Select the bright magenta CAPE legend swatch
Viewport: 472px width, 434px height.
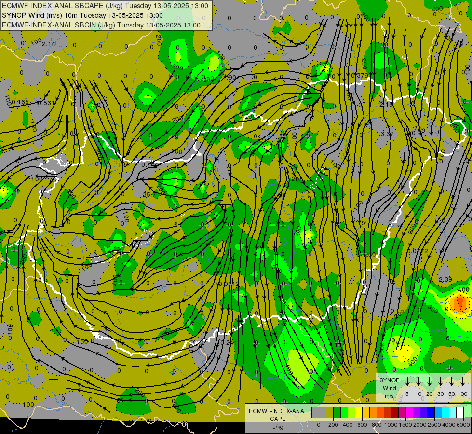tap(410, 412)
